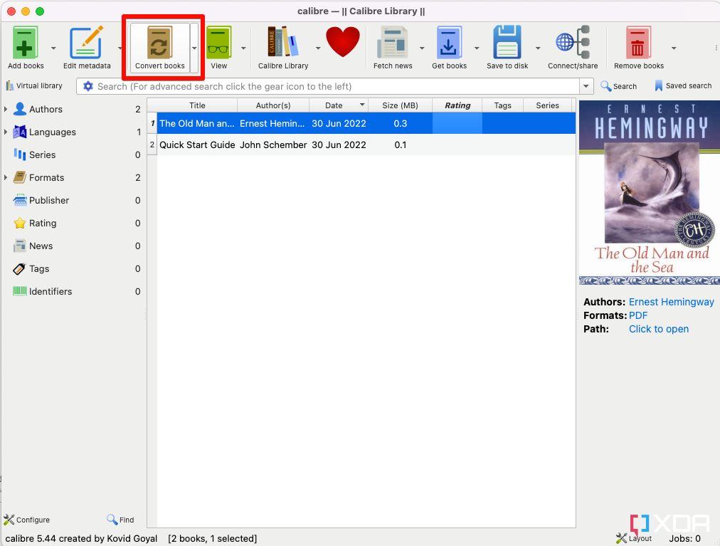Expand the Formats tree node
The image size is (720, 546).
pyautogui.click(x=6, y=177)
